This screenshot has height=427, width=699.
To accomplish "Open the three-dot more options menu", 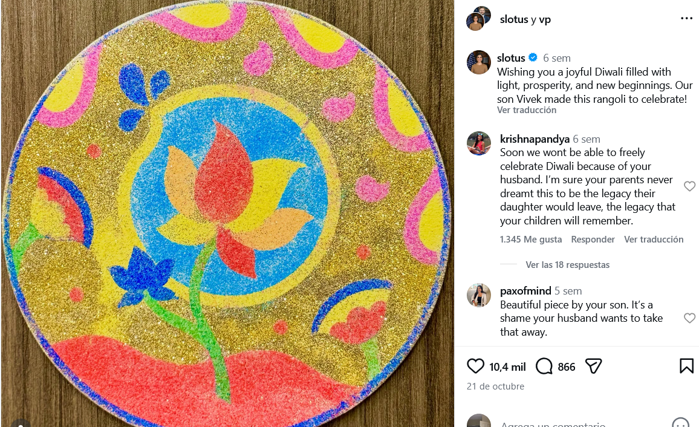I will 686,18.
